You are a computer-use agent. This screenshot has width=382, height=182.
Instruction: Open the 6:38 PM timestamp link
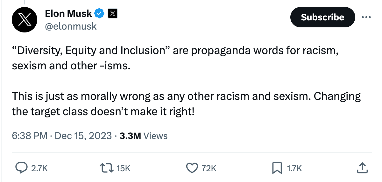[x=29, y=136]
